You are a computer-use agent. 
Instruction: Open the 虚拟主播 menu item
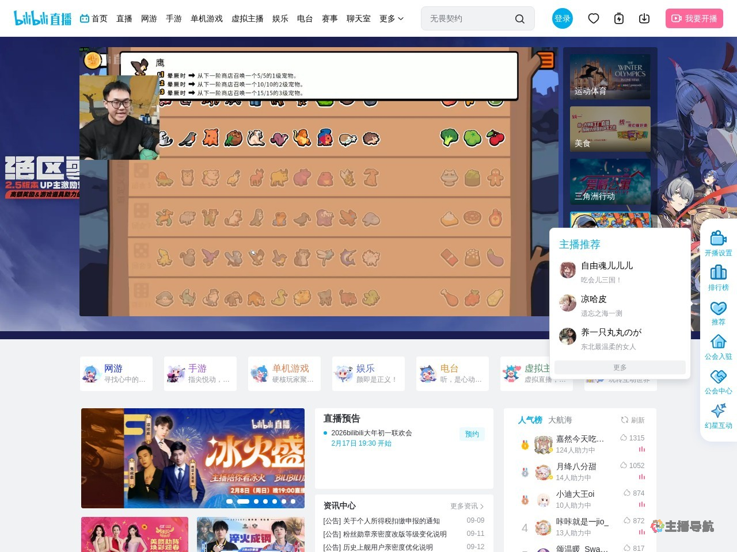(x=247, y=18)
